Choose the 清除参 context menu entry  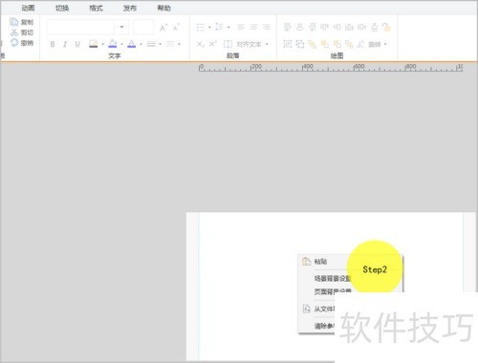[x=324, y=326]
